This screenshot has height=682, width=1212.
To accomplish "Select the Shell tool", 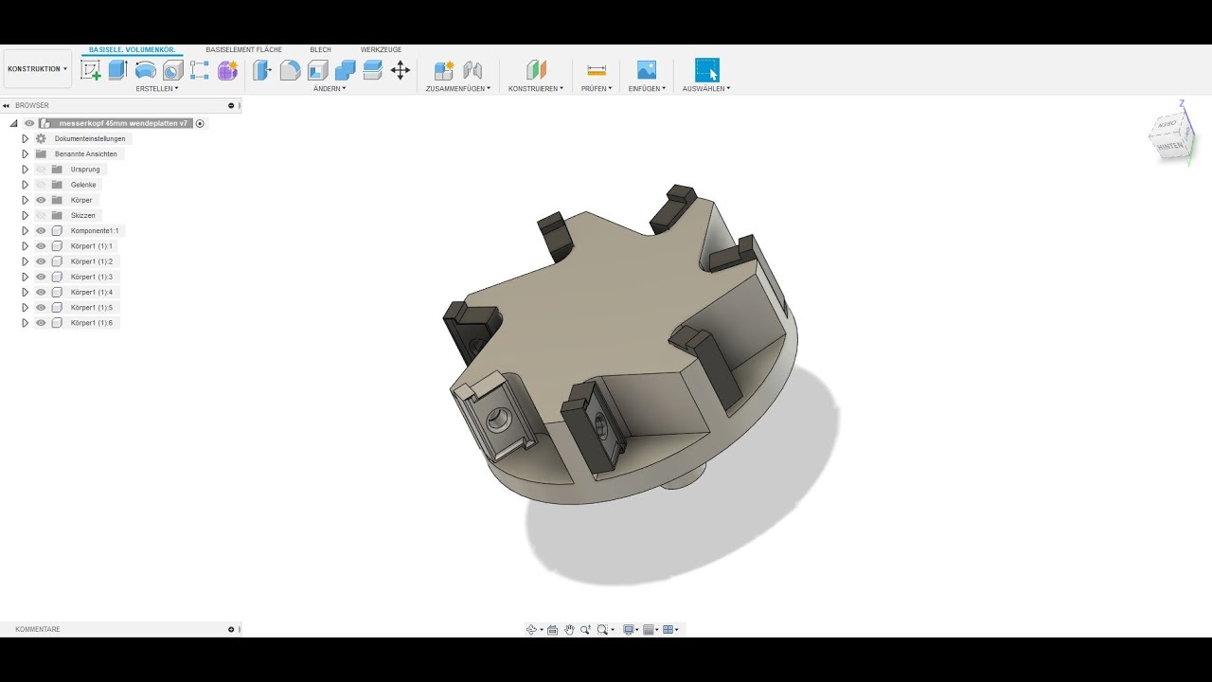I will point(317,70).
